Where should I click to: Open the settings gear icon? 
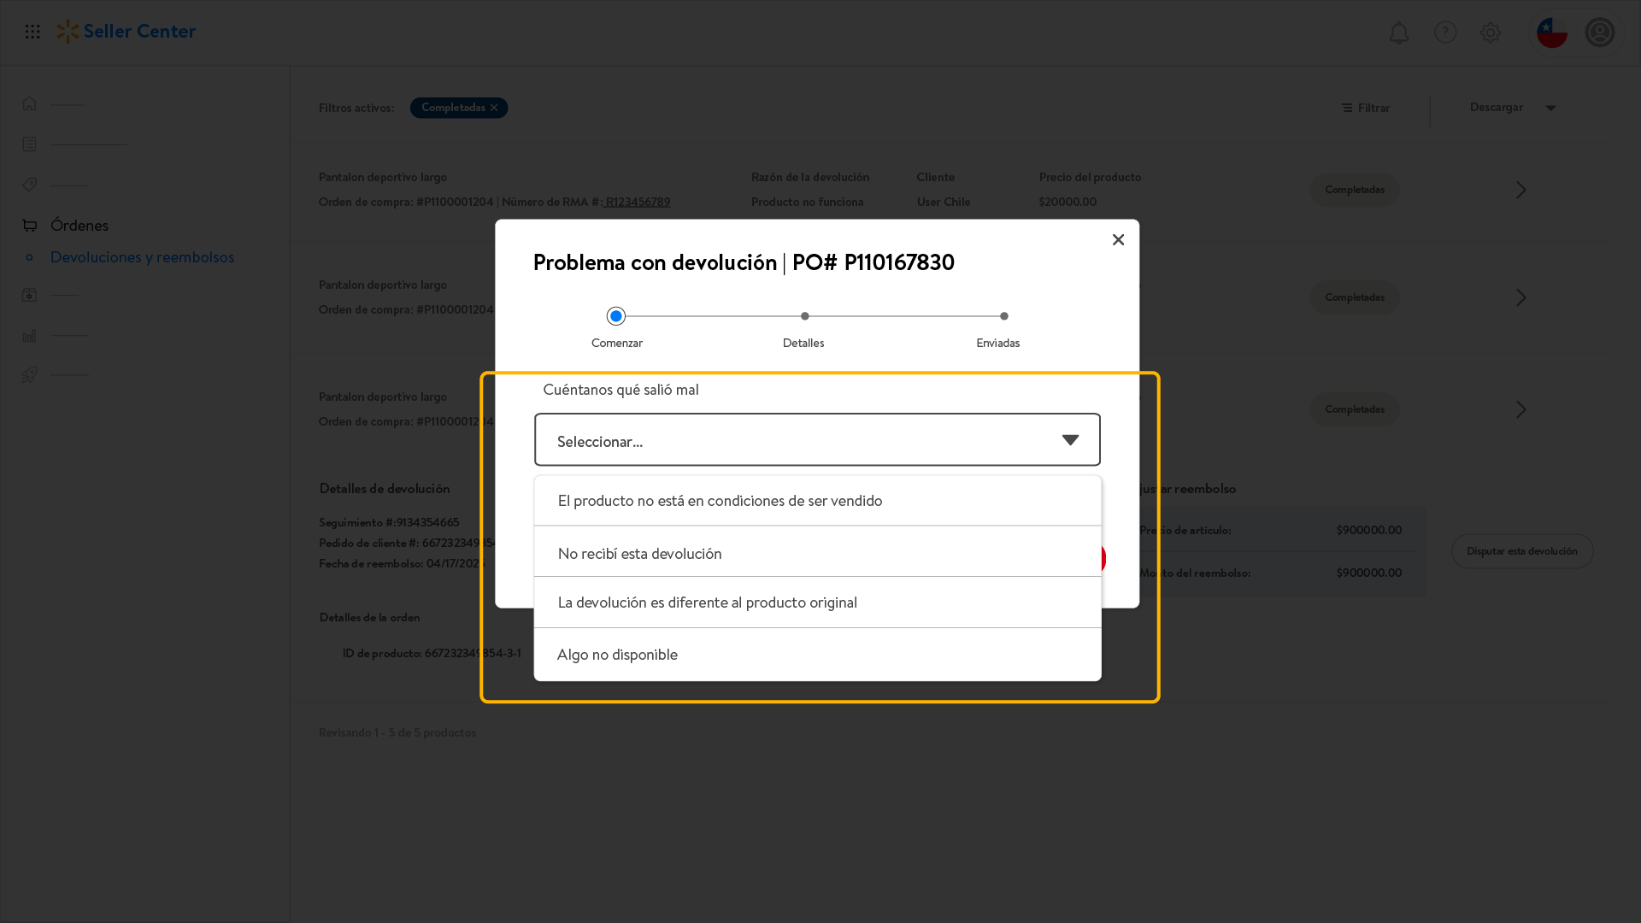[x=1491, y=32]
